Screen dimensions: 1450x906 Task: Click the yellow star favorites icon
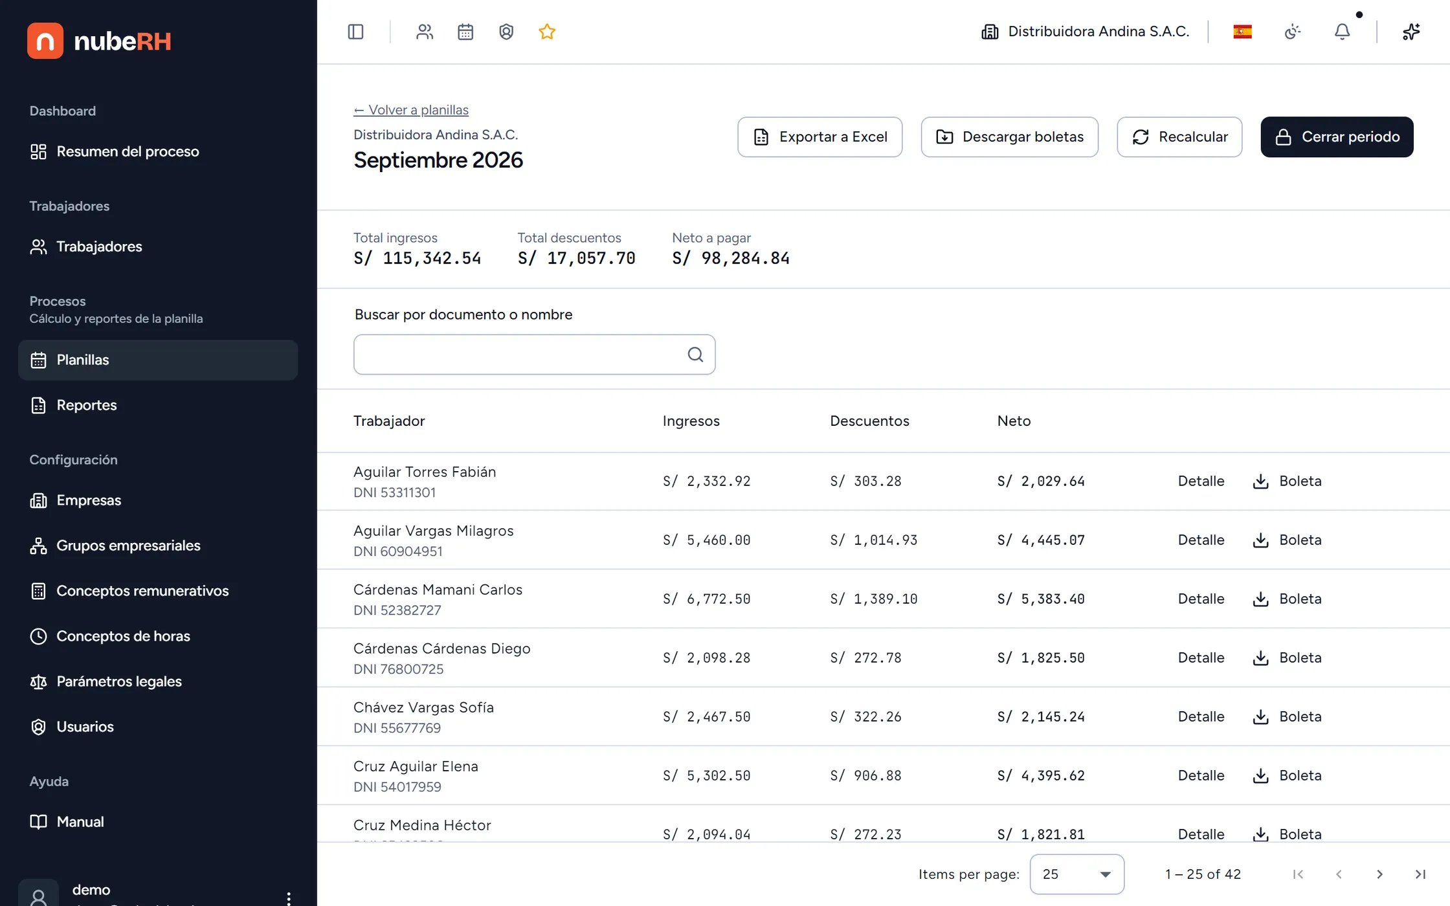(x=547, y=32)
